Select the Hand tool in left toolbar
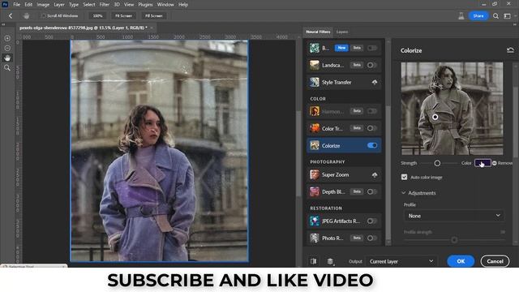Image resolution: width=519 pixels, height=292 pixels. click(7, 58)
